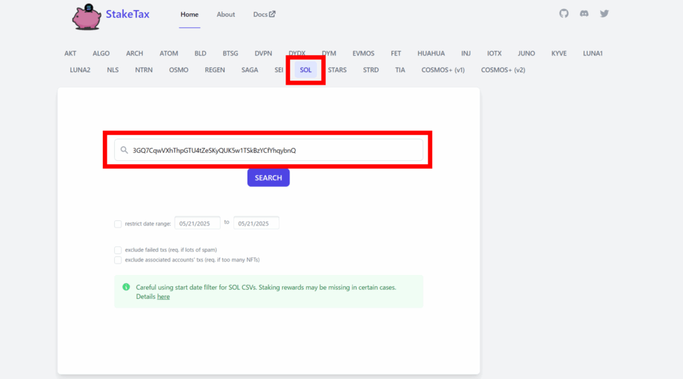The height and width of the screenshot is (379, 683).
Task: Select the COSMOS+ (v1) tab
Action: [443, 69]
